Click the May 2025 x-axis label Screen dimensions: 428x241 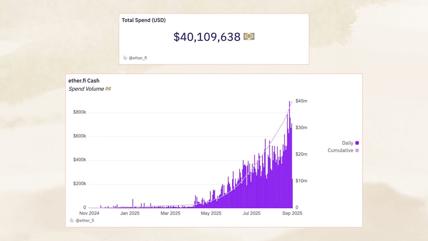point(211,213)
